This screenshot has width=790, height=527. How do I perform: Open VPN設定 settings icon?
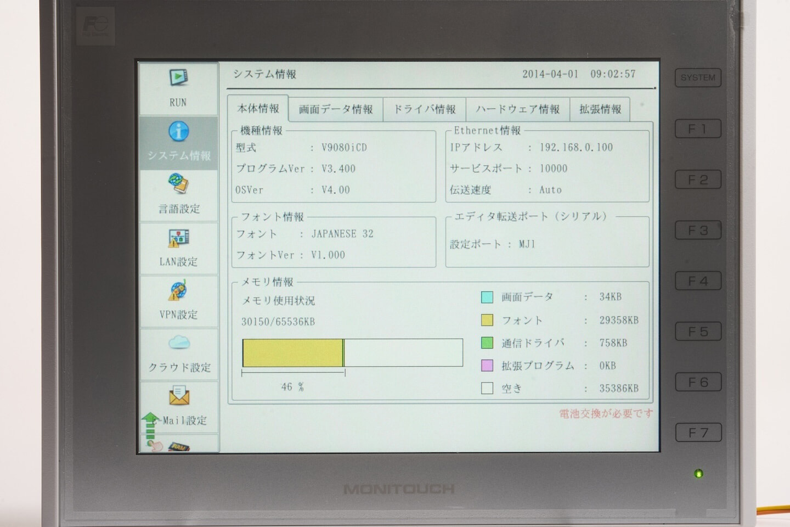click(x=179, y=291)
